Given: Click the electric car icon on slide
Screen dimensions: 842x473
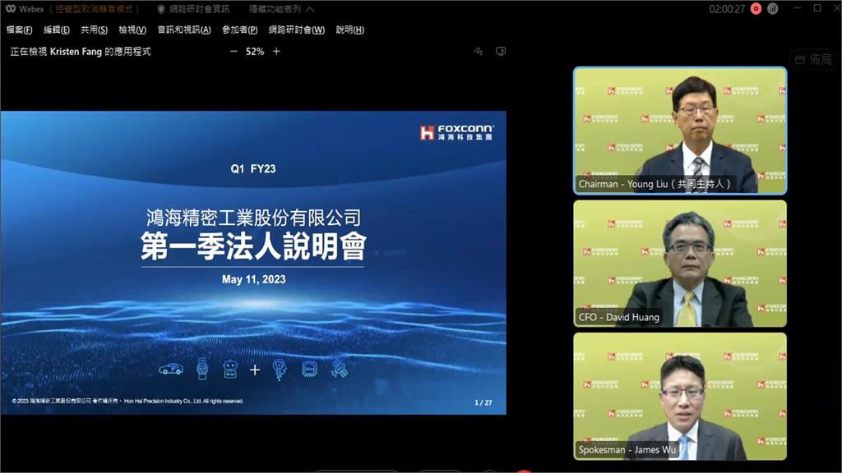Looking at the screenshot, I should (x=171, y=369).
